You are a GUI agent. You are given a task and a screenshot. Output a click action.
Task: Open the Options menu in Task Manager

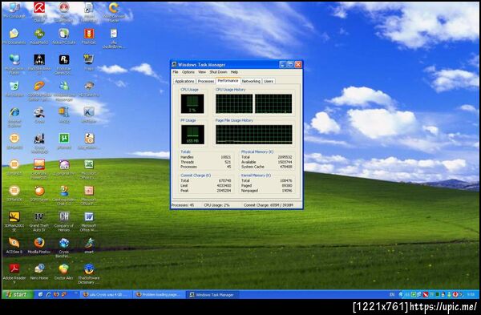(188, 72)
